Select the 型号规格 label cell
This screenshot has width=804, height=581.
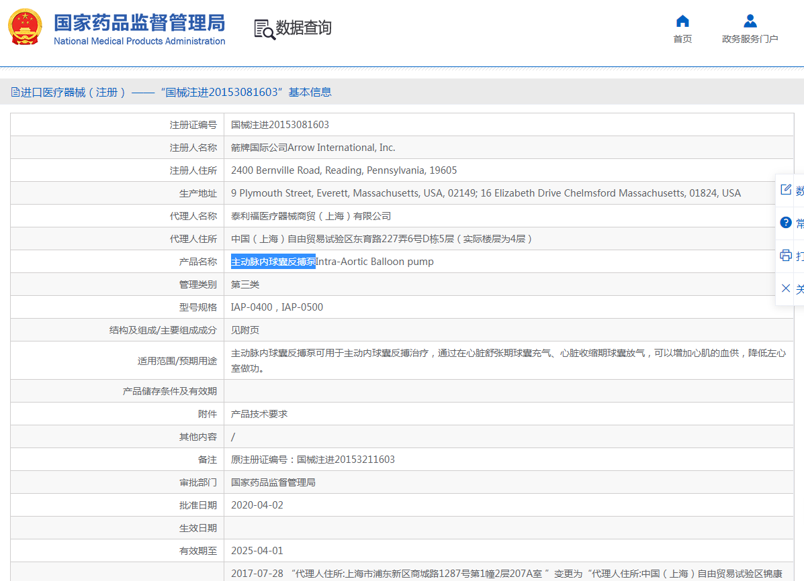click(x=118, y=307)
